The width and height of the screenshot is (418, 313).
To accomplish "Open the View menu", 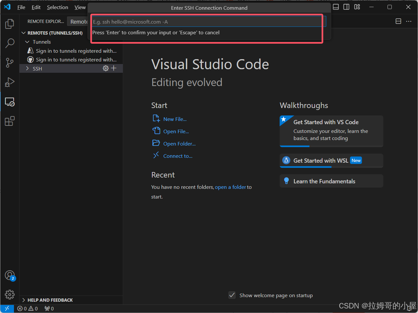I will tap(80, 7).
